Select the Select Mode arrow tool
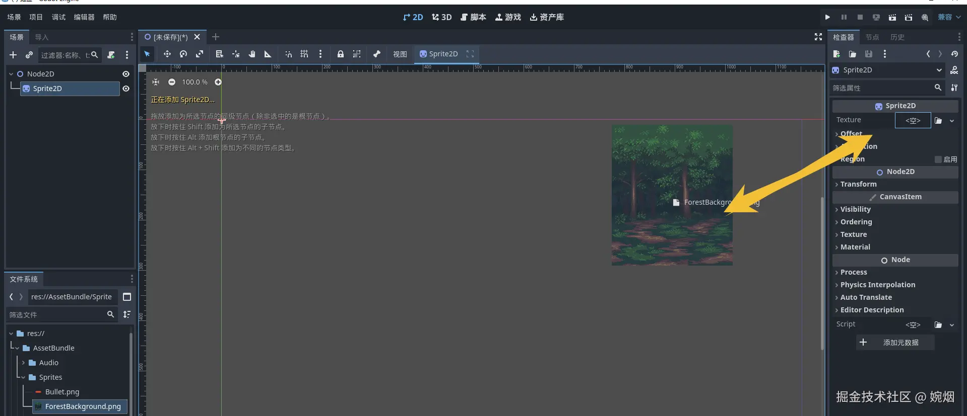967x416 pixels. (147, 54)
